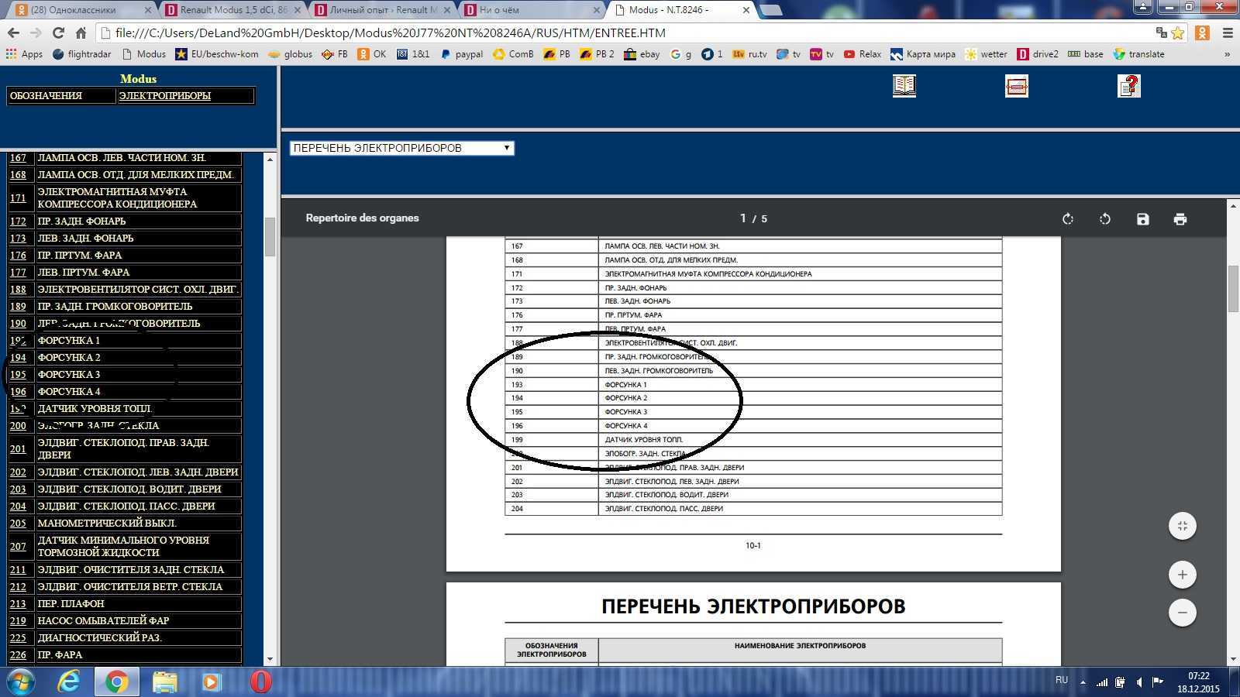
Task: Click ФОРСУНКА 4 row text in list
Action: pyautogui.click(x=69, y=392)
